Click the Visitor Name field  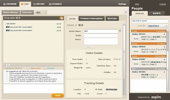(x=101, y=31)
